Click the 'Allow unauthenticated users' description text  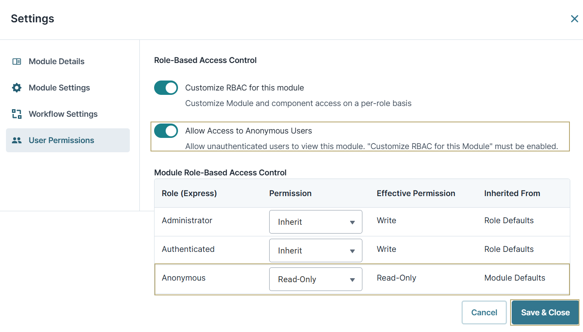[372, 146]
